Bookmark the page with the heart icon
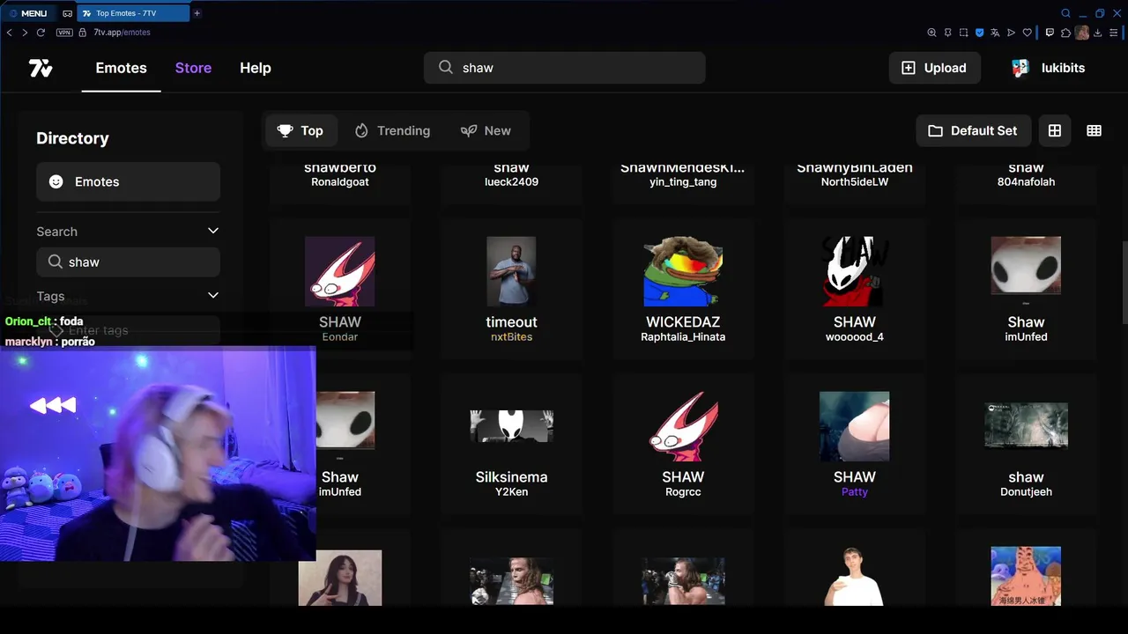The width and height of the screenshot is (1128, 634). coord(1027,33)
